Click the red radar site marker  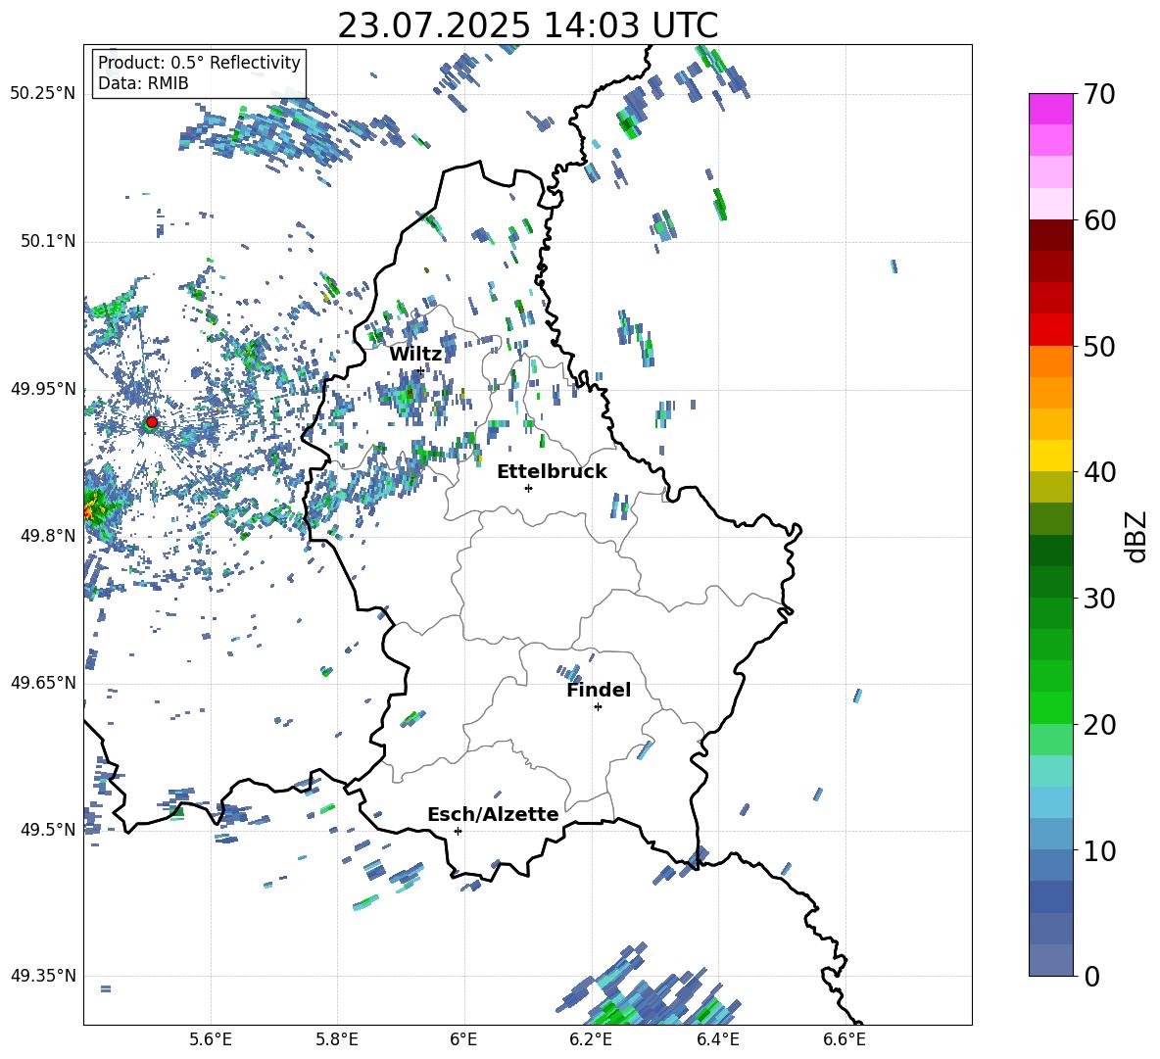click(152, 422)
